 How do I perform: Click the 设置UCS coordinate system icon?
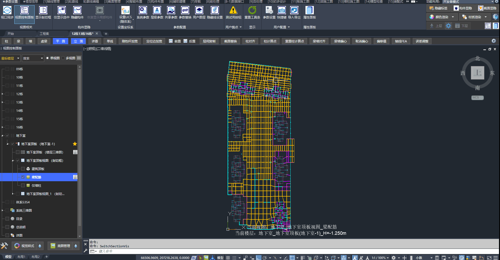pos(125,10)
